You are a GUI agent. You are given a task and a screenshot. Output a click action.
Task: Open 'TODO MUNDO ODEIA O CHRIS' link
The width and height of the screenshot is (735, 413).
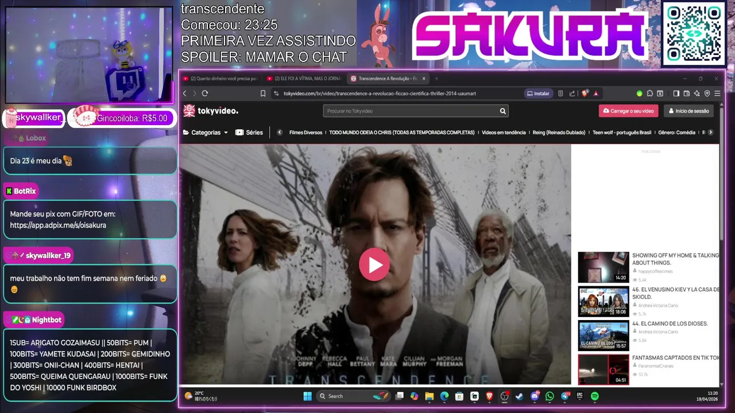(402, 133)
